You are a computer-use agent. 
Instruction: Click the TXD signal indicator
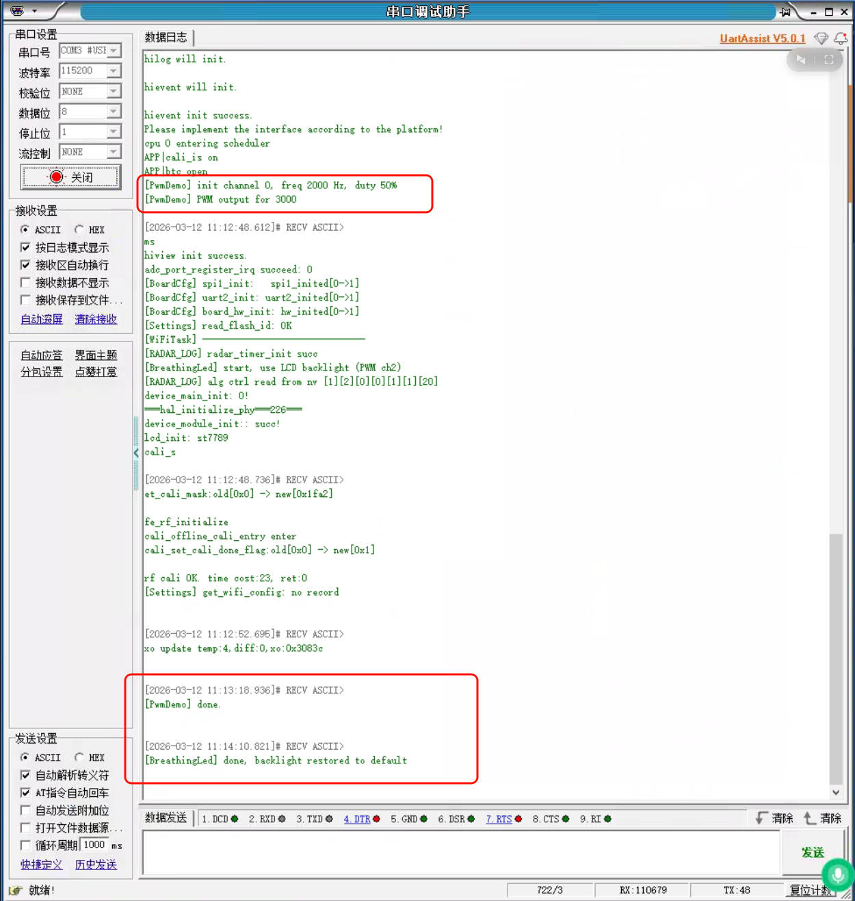click(x=329, y=819)
